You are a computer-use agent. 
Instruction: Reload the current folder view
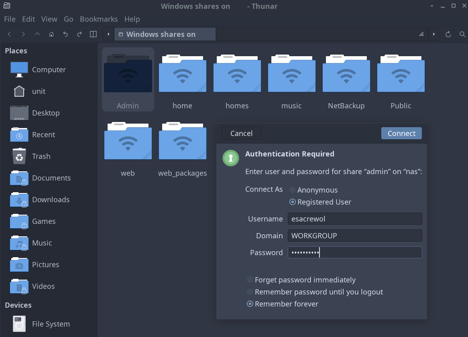pyautogui.click(x=448, y=34)
